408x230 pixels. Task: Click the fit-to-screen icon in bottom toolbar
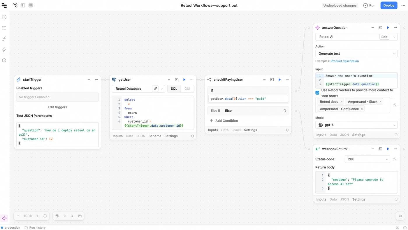tap(45, 216)
